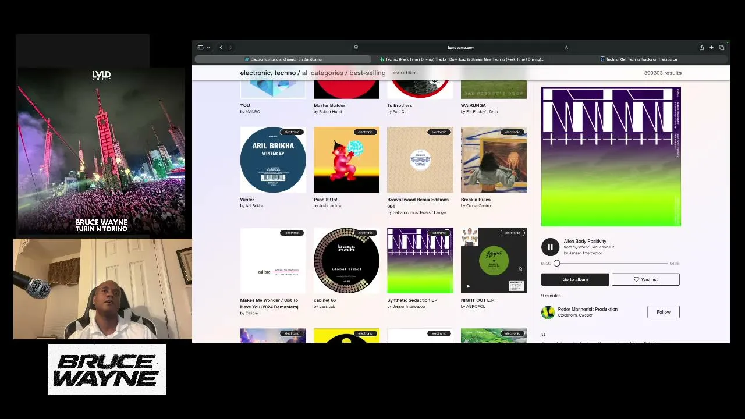The height and width of the screenshot is (419, 745).
Task: Select the NIGHT OUT E.P. album cover
Action: (494, 261)
